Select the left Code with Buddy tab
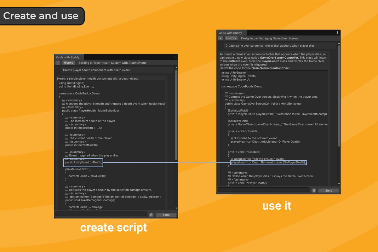 [x=68, y=57]
